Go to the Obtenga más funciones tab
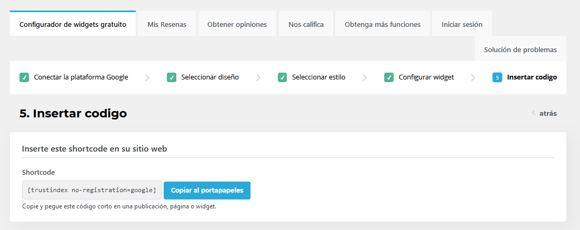 click(383, 24)
